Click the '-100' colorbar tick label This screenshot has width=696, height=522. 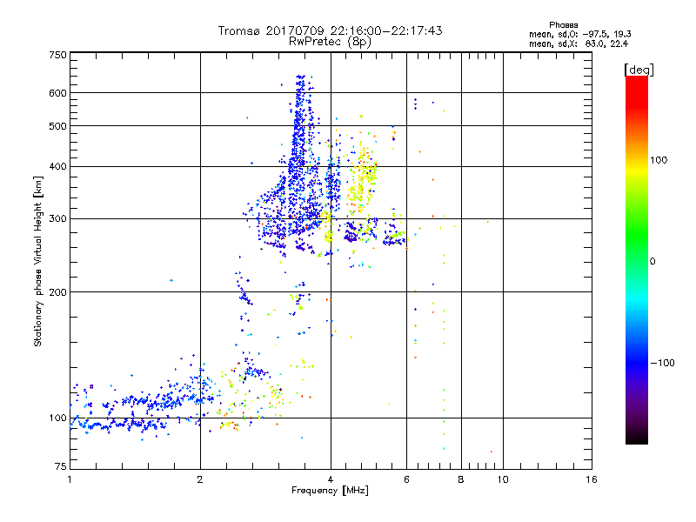pos(662,363)
